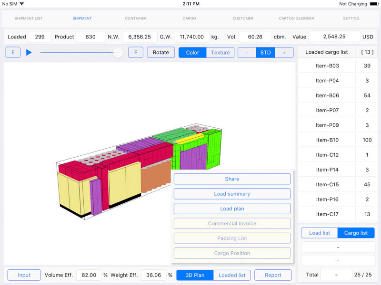This screenshot has width=381, height=285.
Task: Open the Setting tab
Action: (x=351, y=19)
